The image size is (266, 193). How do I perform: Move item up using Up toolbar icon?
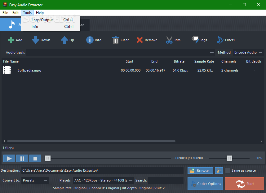(x=67, y=40)
